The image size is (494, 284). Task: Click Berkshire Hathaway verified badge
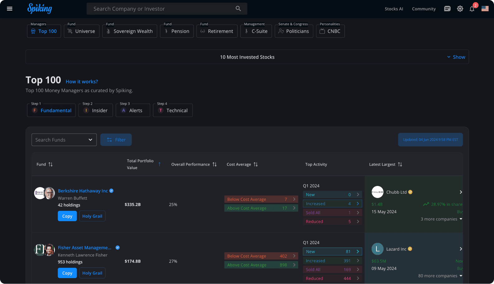click(x=111, y=191)
